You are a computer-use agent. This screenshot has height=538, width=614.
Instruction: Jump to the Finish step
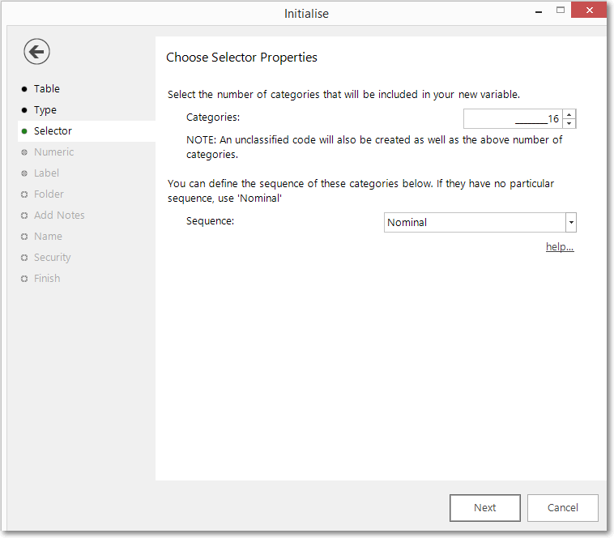pyautogui.click(x=47, y=279)
